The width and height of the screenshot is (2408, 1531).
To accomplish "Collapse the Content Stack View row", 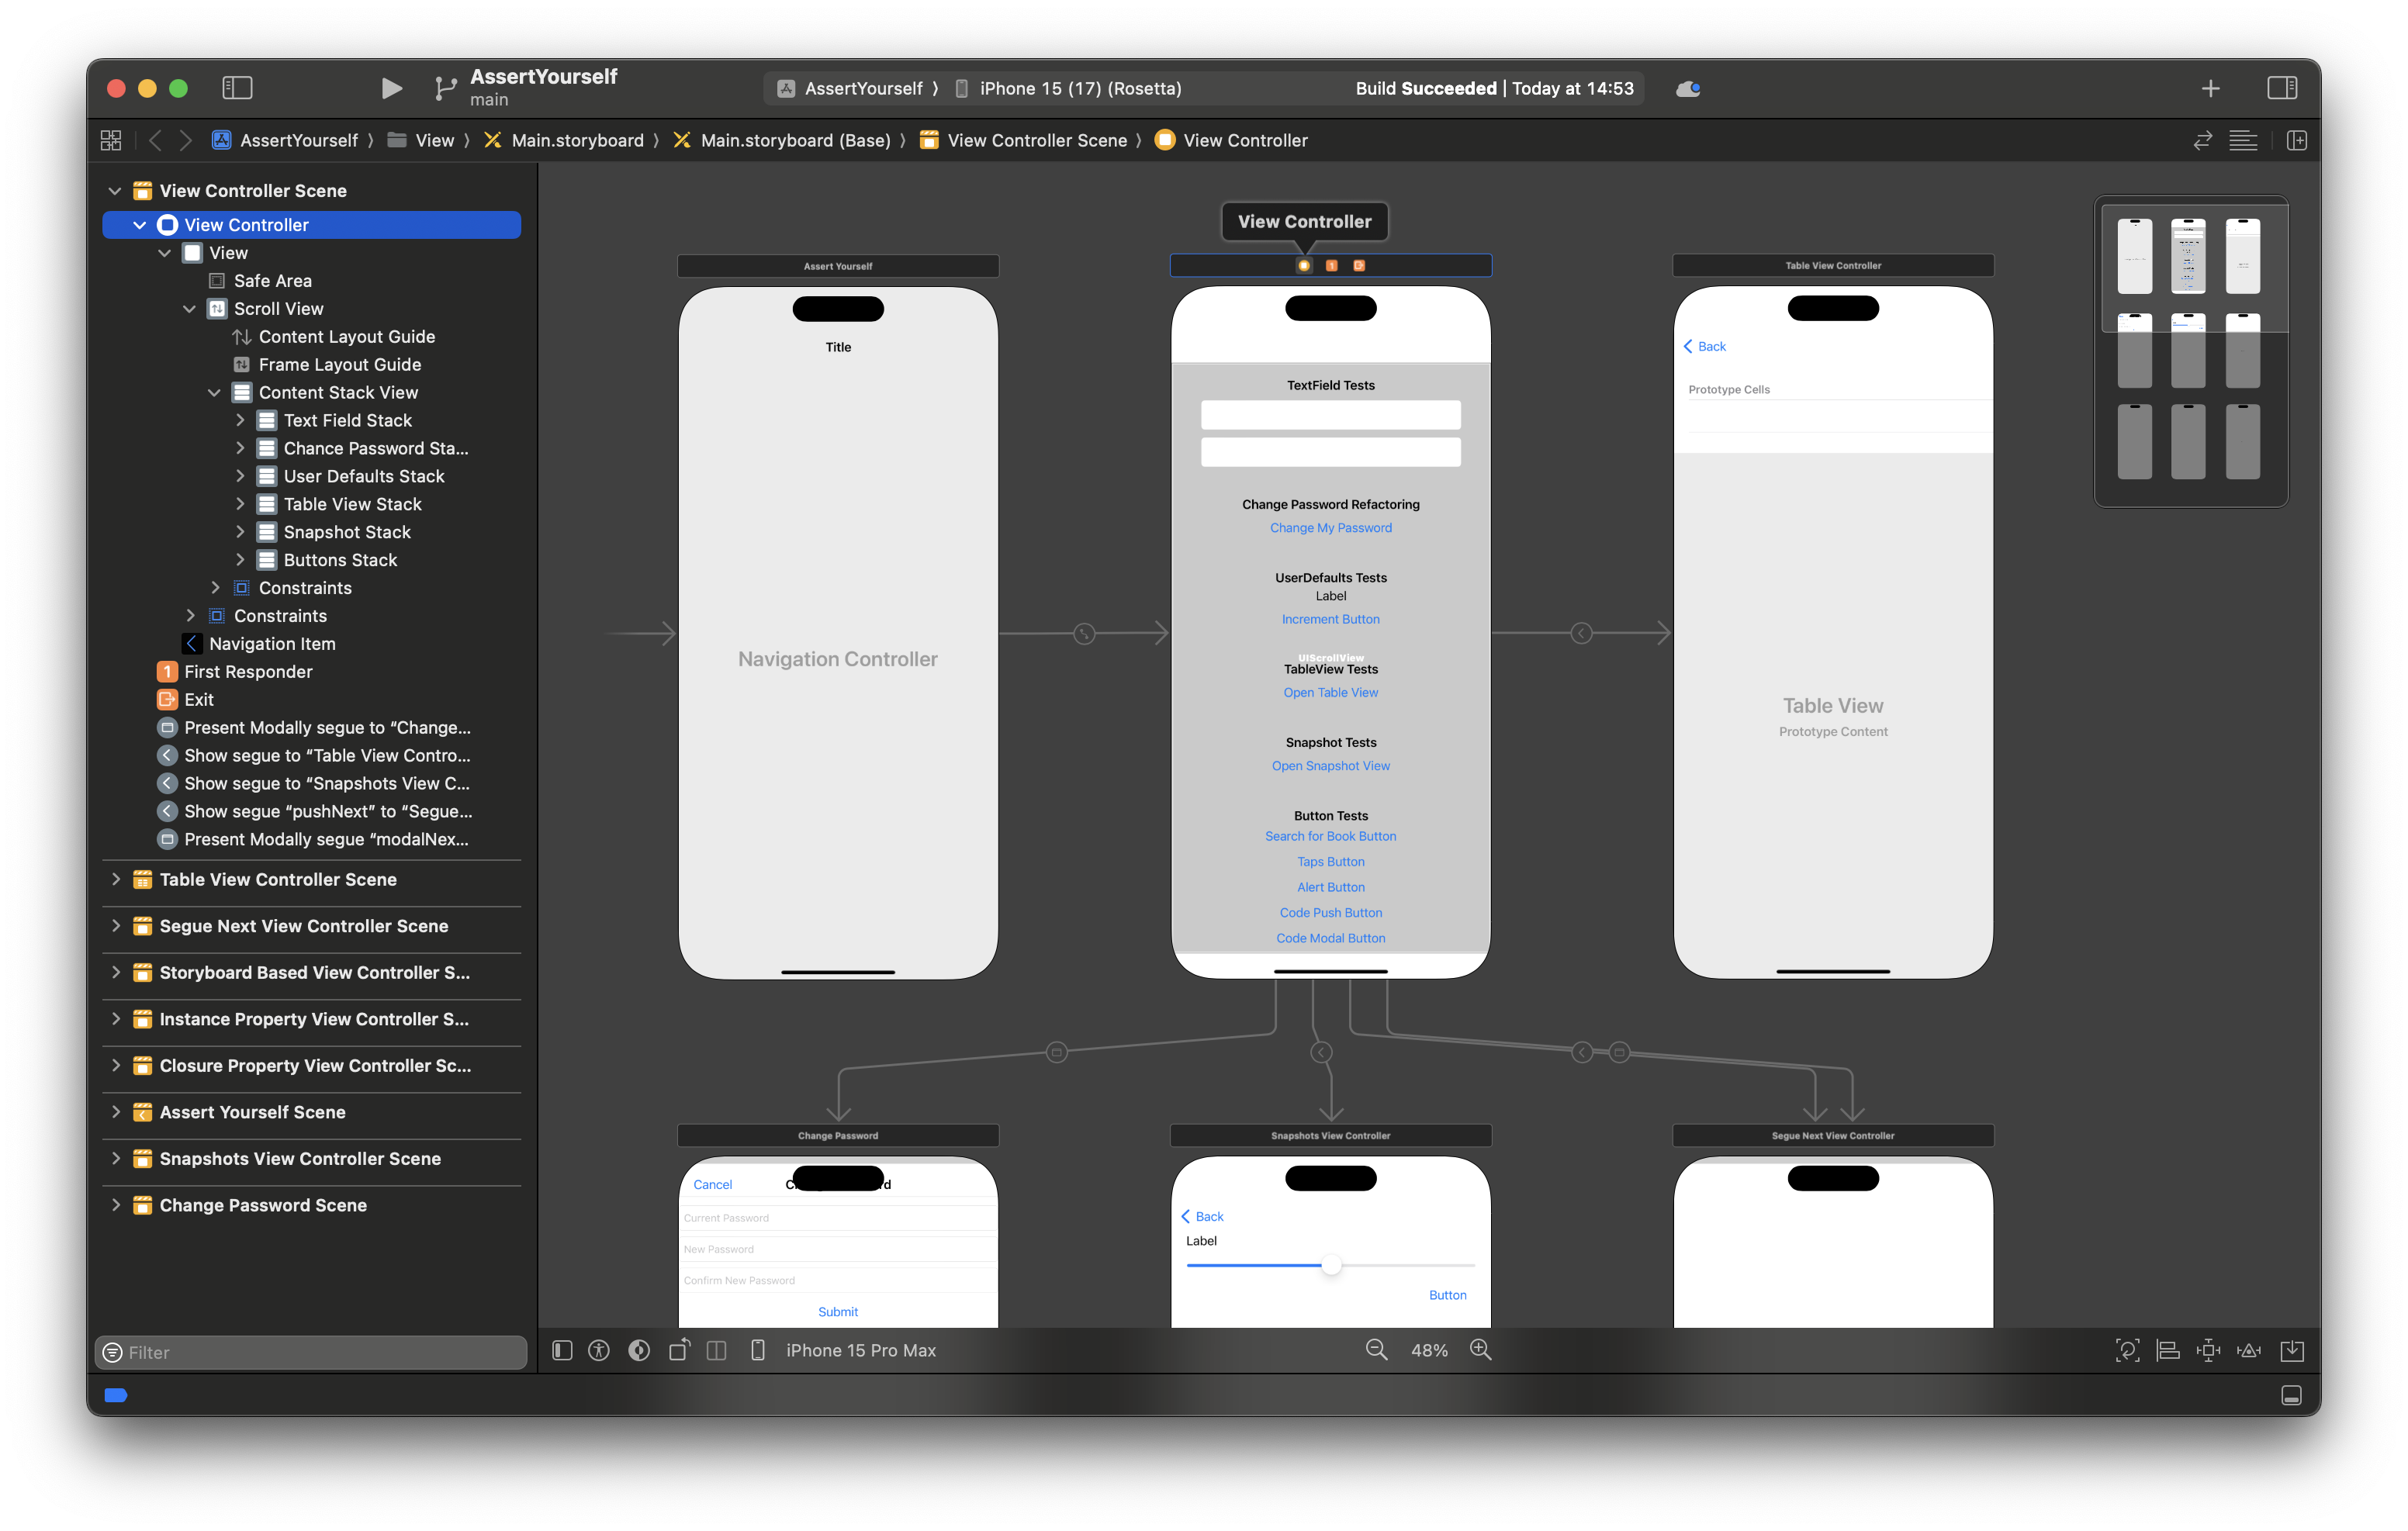I will tap(214, 393).
